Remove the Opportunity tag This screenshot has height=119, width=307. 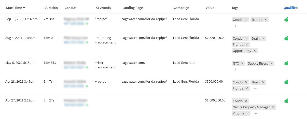point(255,51)
